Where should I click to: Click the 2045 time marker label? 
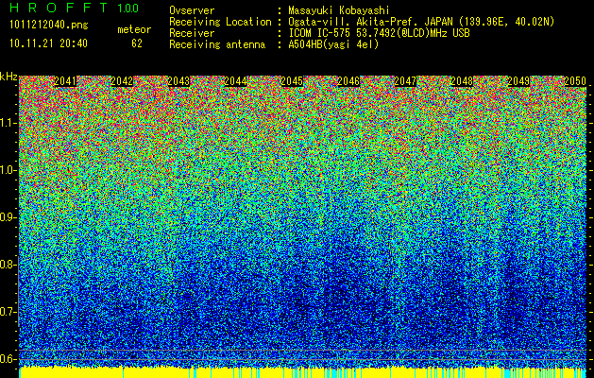(x=292, y=81)
